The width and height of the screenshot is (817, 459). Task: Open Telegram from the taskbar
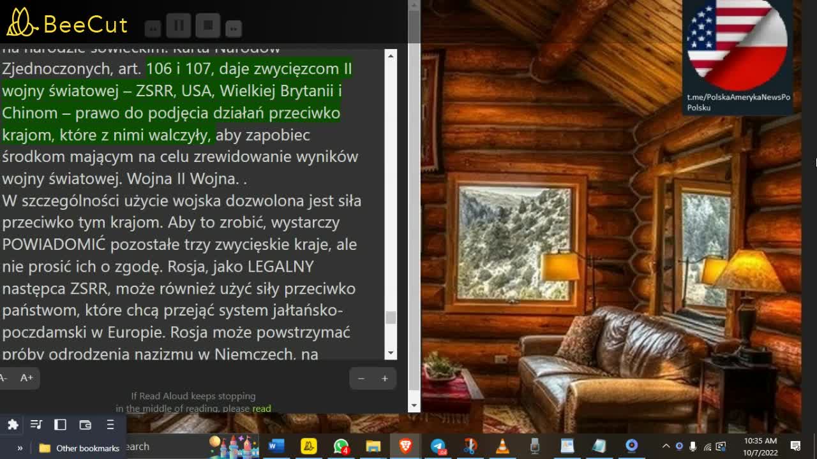click(x=438, y=446)
